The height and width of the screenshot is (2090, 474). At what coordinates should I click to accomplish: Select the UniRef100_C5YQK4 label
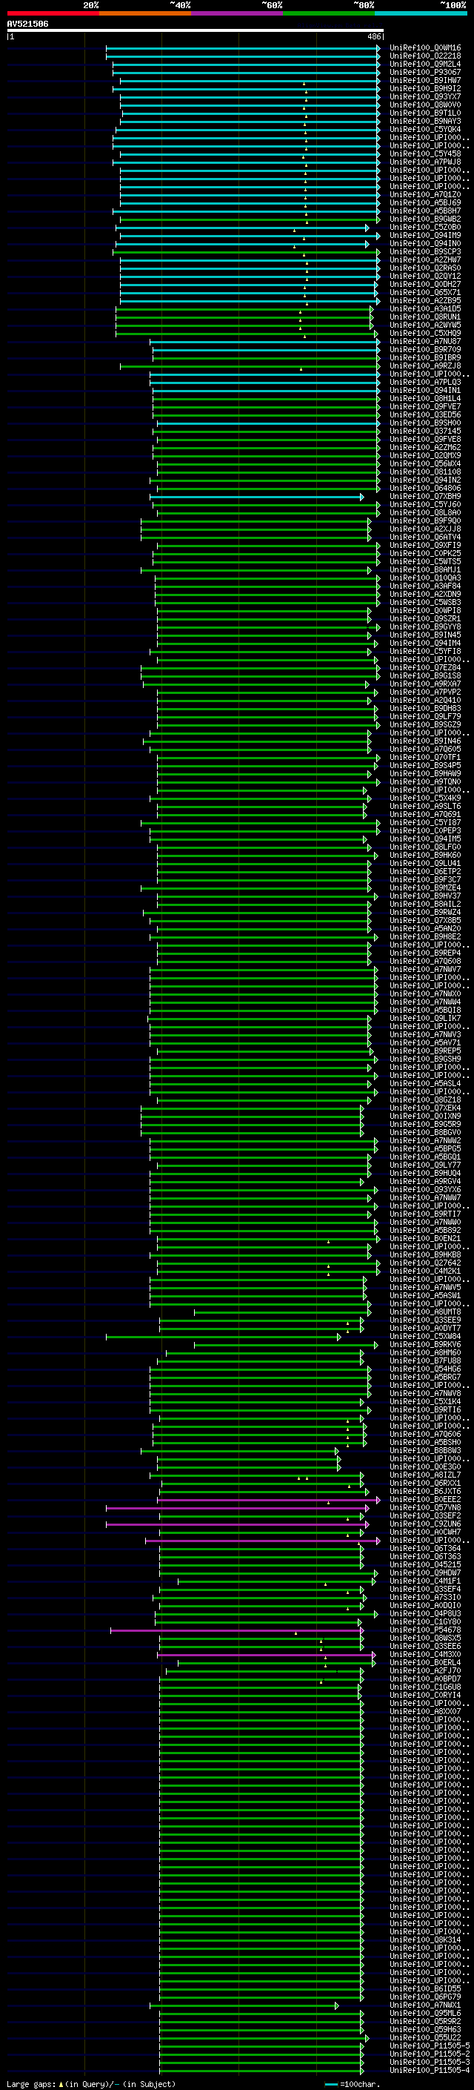(425, 129)
